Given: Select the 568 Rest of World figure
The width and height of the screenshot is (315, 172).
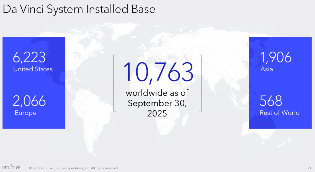Looking at the screenshot, I should click(271, 101).
